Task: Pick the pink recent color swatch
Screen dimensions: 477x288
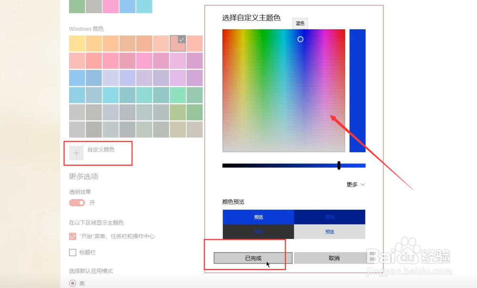Action: pos(111,6)
